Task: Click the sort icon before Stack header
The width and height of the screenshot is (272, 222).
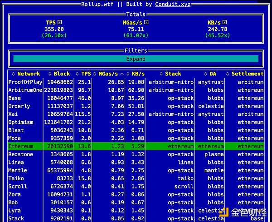Action: (x=161, y=74)
